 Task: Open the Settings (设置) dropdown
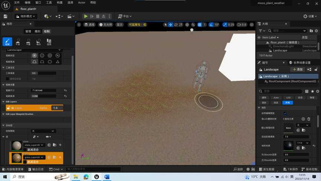(310, 16)
